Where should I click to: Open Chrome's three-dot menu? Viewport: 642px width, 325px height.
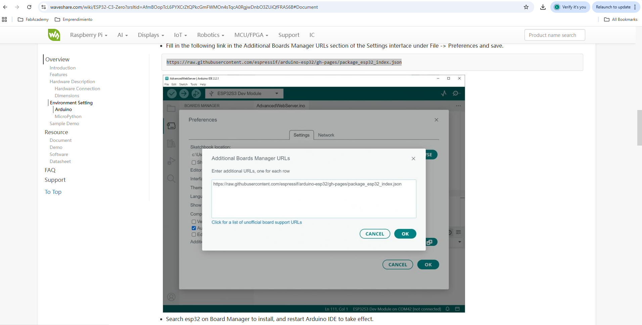(635, 7)
